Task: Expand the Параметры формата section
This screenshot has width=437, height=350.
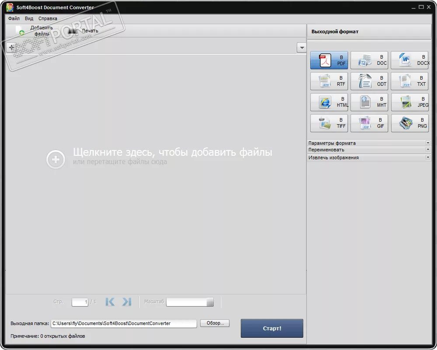Action: tap(369, 143)
